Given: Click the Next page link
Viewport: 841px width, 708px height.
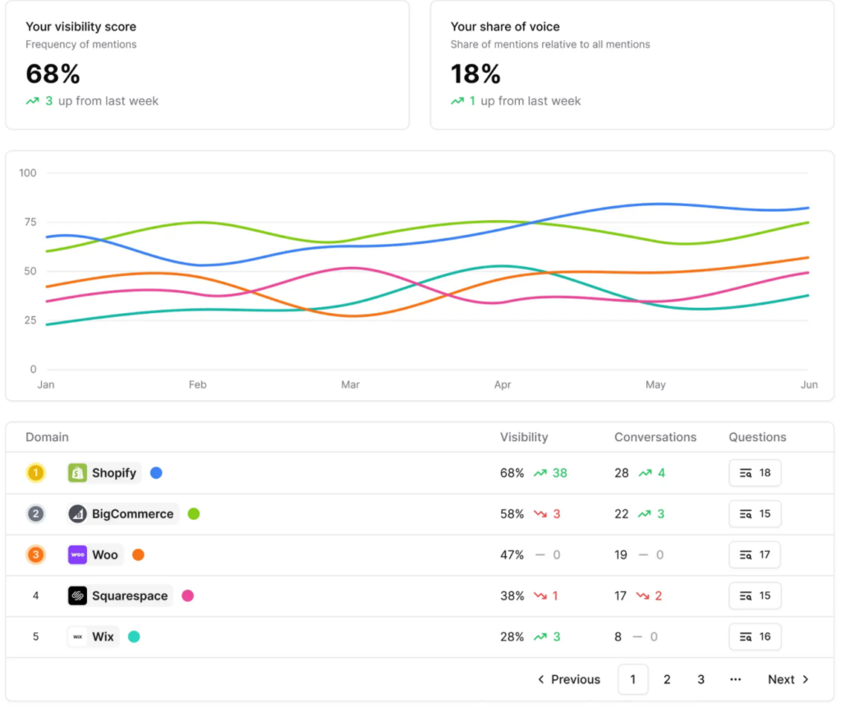Looking at the screenshot, I should (x=788, y=679).
